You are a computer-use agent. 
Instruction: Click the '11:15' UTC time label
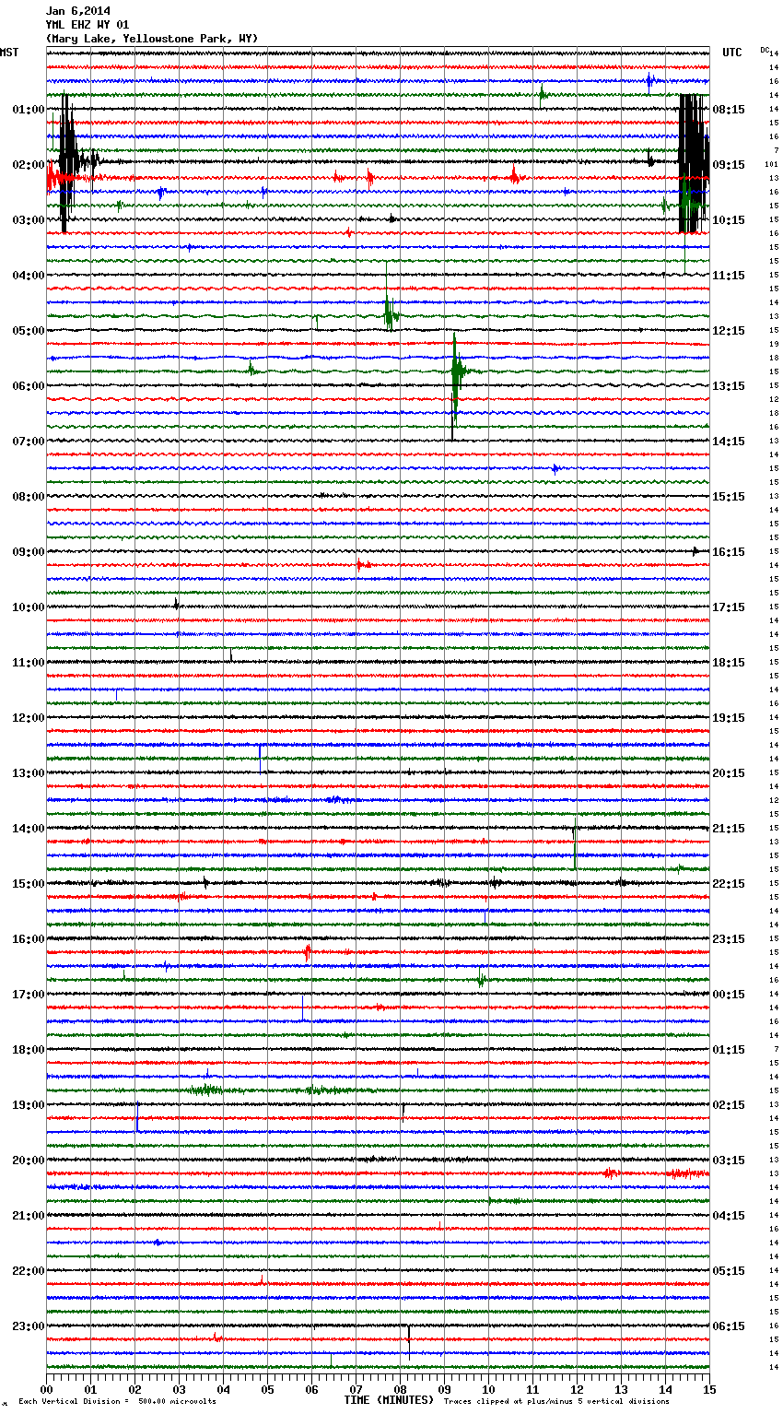point(729,276)
